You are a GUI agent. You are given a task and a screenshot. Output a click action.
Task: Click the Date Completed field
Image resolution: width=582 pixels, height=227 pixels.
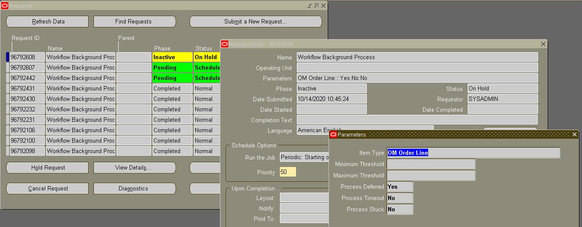click(x=502, y=109)
